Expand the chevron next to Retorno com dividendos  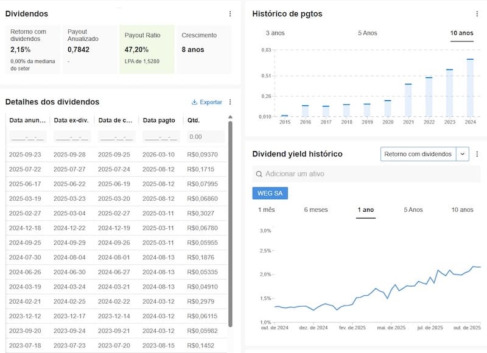pos(462,154)
